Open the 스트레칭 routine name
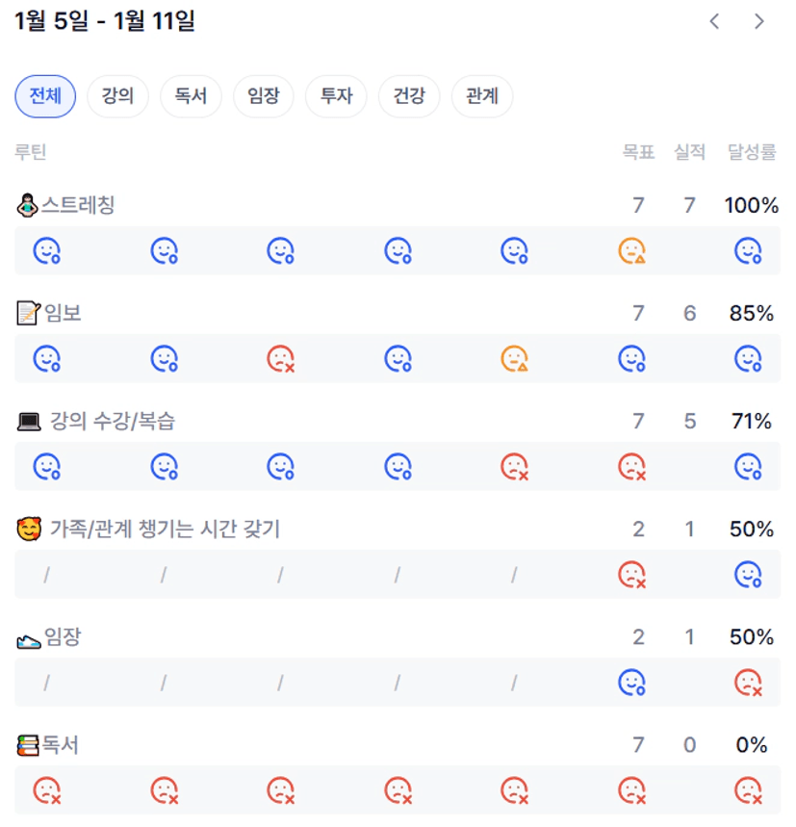Viewport: 796px width, 827px height. (x=77, y=205)
